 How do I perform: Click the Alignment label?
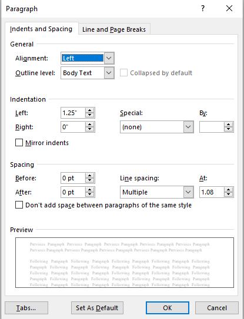(x=32, y=58)
